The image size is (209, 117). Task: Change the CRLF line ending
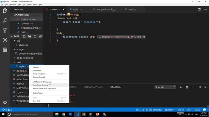[x=189, y=110]
